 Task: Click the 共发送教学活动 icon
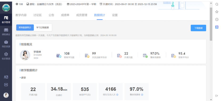click(x=87, y=56)
